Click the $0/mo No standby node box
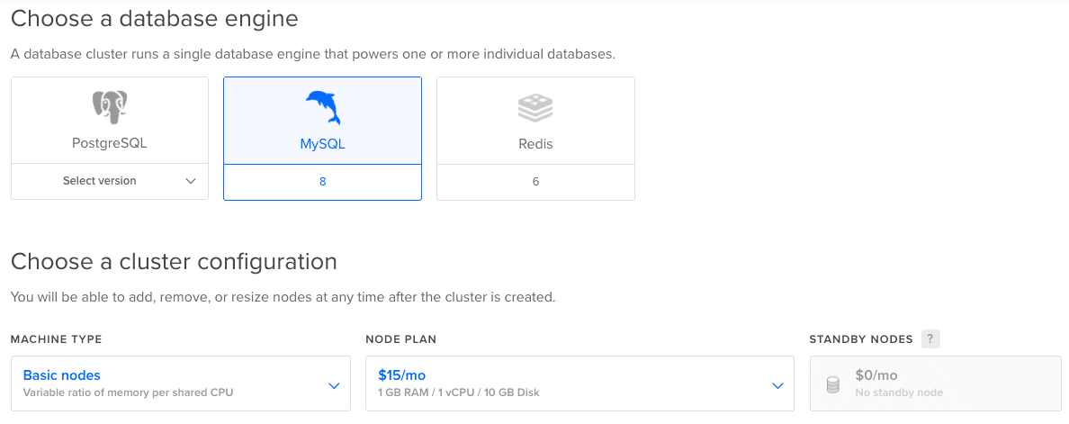 click(936, 383)
